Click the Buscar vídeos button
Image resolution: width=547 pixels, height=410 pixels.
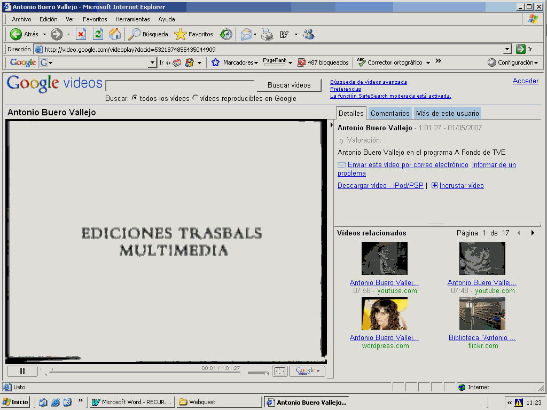(289, 85)
